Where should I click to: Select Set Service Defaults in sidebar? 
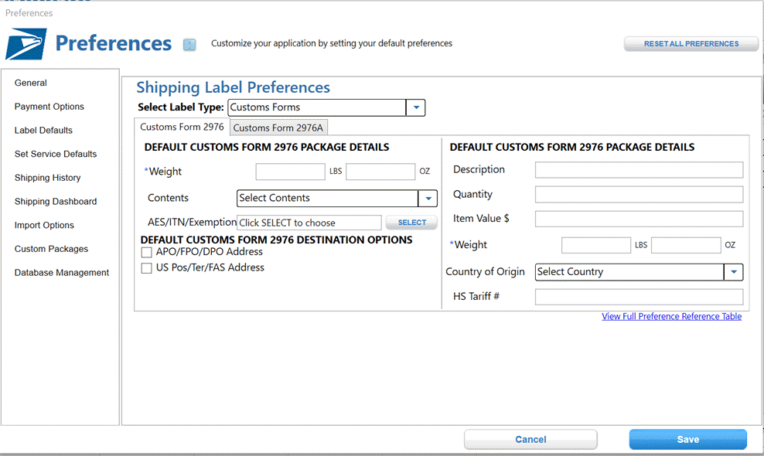pyautogui.click(x=56, y=154)
